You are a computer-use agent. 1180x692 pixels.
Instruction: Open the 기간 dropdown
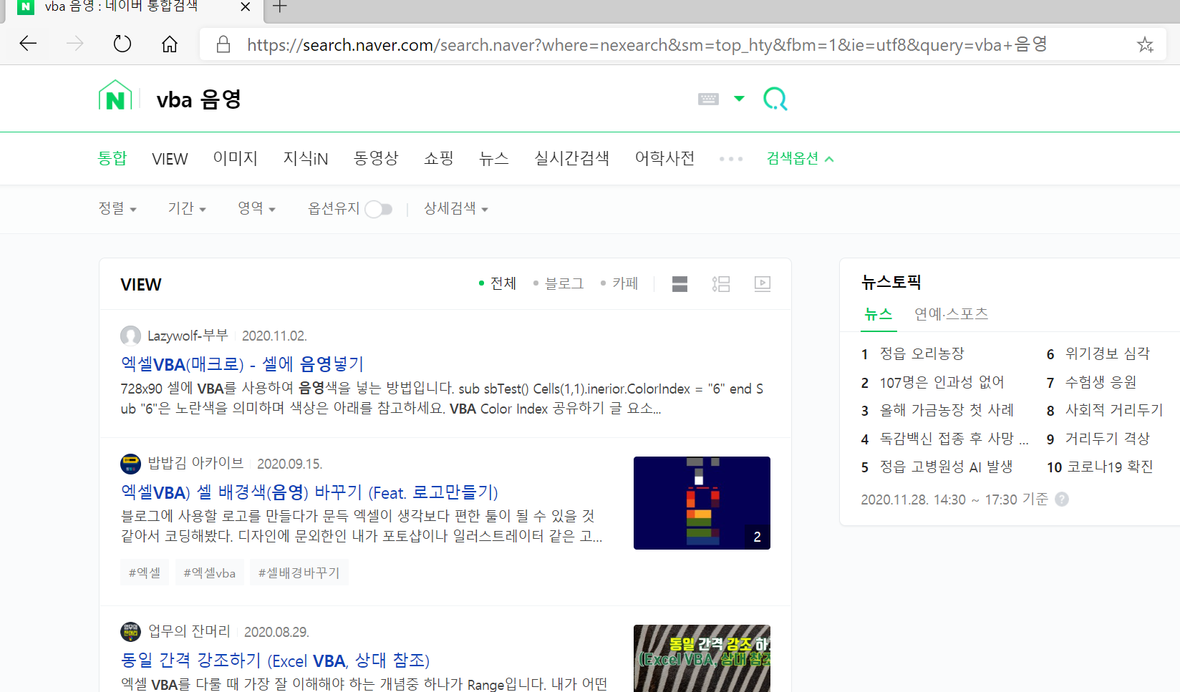[187, 208]
